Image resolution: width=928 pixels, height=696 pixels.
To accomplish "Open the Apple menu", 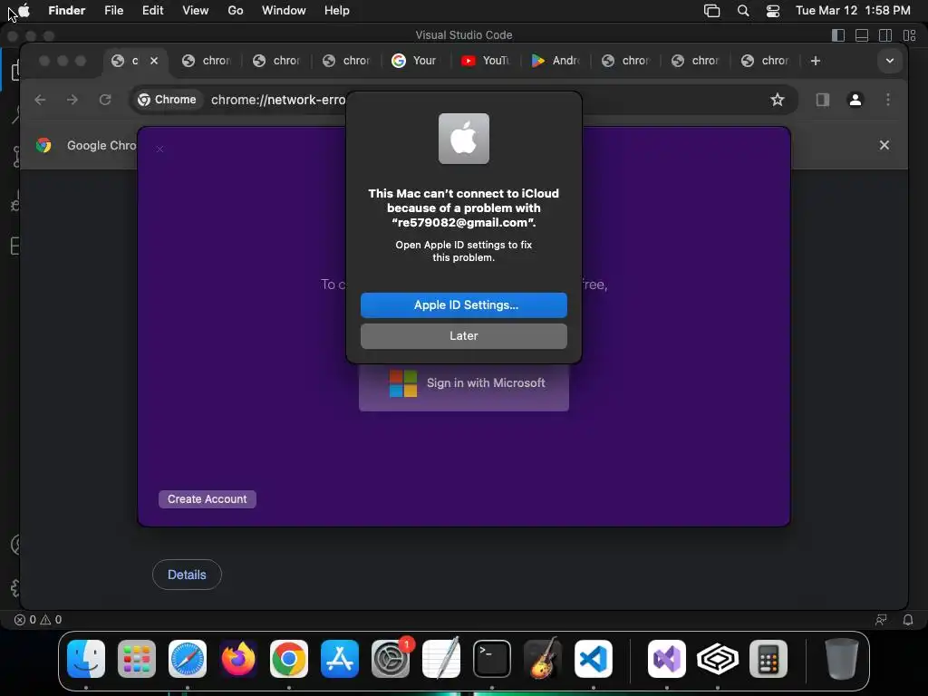I will [24, 11].
